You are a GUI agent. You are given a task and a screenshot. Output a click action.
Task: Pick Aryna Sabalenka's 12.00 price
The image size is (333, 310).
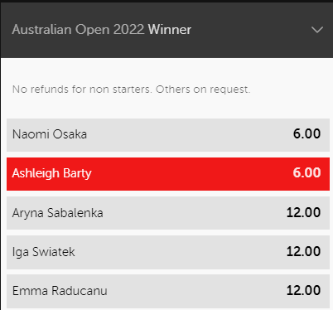click(x=303, y=212)
